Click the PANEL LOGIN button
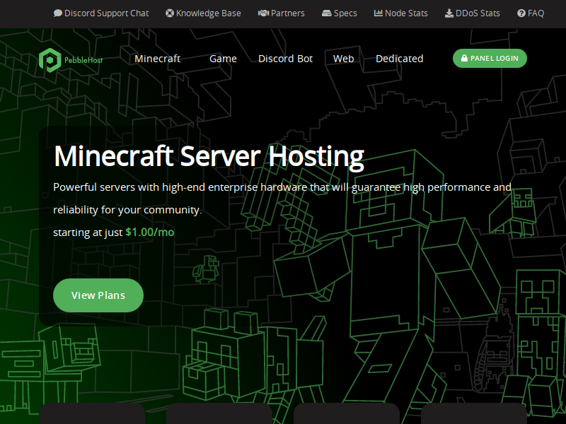 490,58
